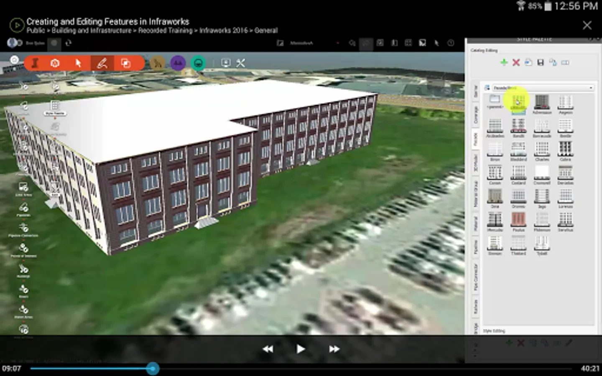Click the Water Areas tool in the left flyout

(23, 311)
